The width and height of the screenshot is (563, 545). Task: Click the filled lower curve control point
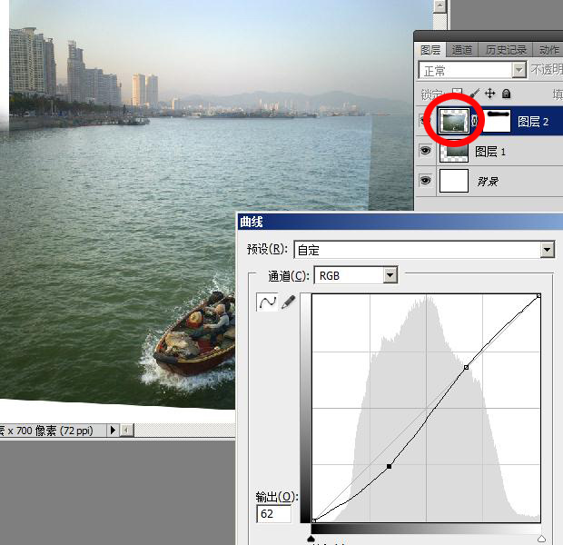(389, 466)
